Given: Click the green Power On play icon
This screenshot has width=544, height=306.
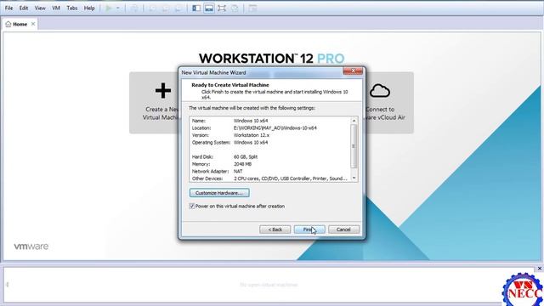Looking at the screenshot, I should click(x=109, y=8).
